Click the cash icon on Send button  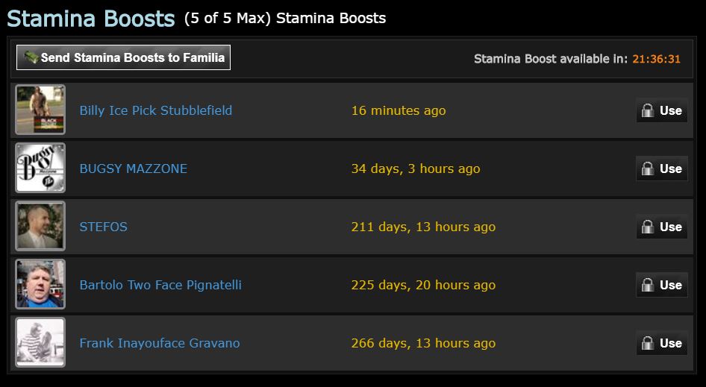pyautogui.click(x=31, y=57)
